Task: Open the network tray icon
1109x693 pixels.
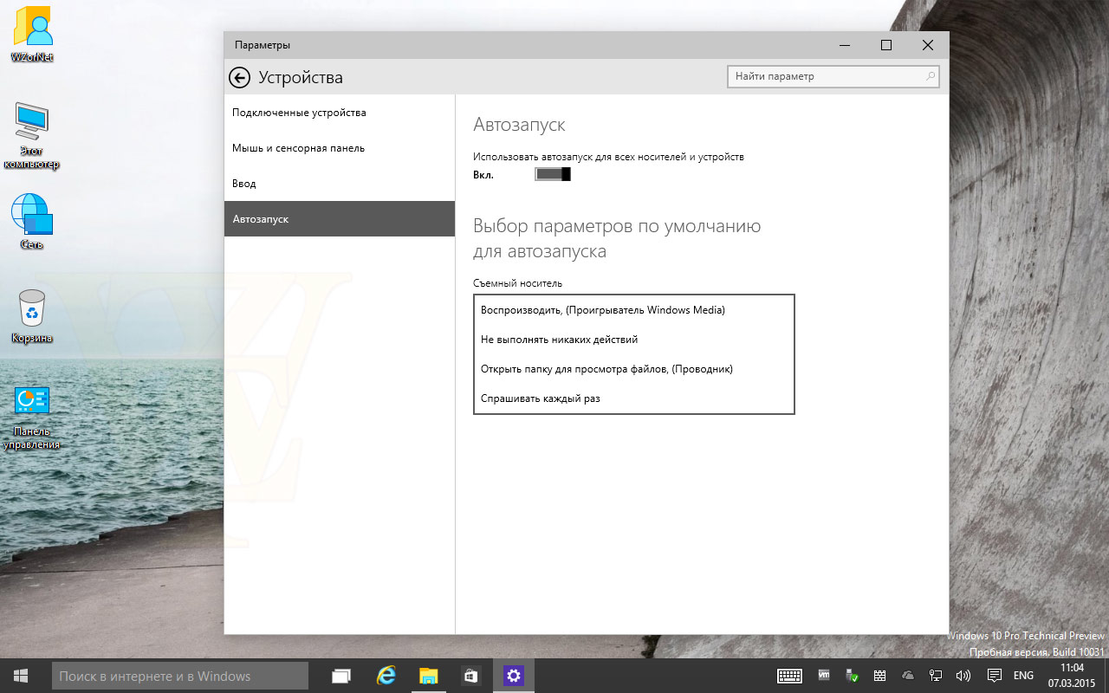Action: tap(936, 675)
